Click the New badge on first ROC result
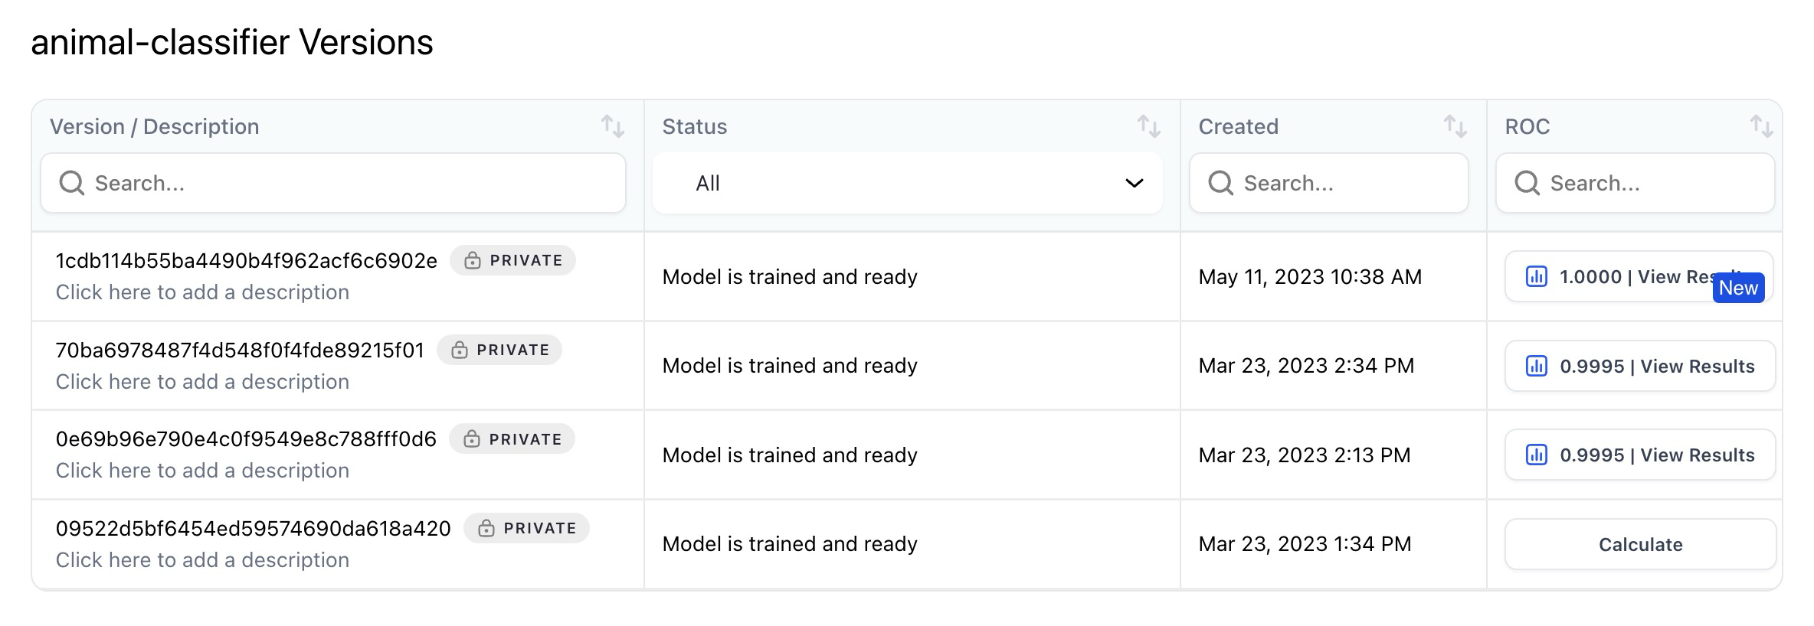Image resolution: width=1814 pixels, height=626 pixels. click(x=1738, y=289)
